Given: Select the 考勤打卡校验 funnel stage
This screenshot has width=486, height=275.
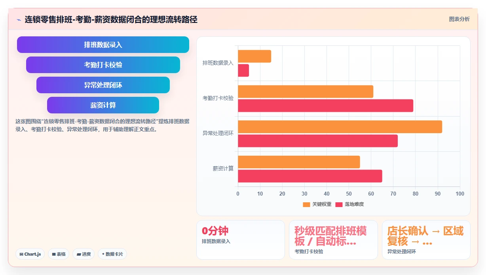Looking at the screenshot, I should [103, 65].
